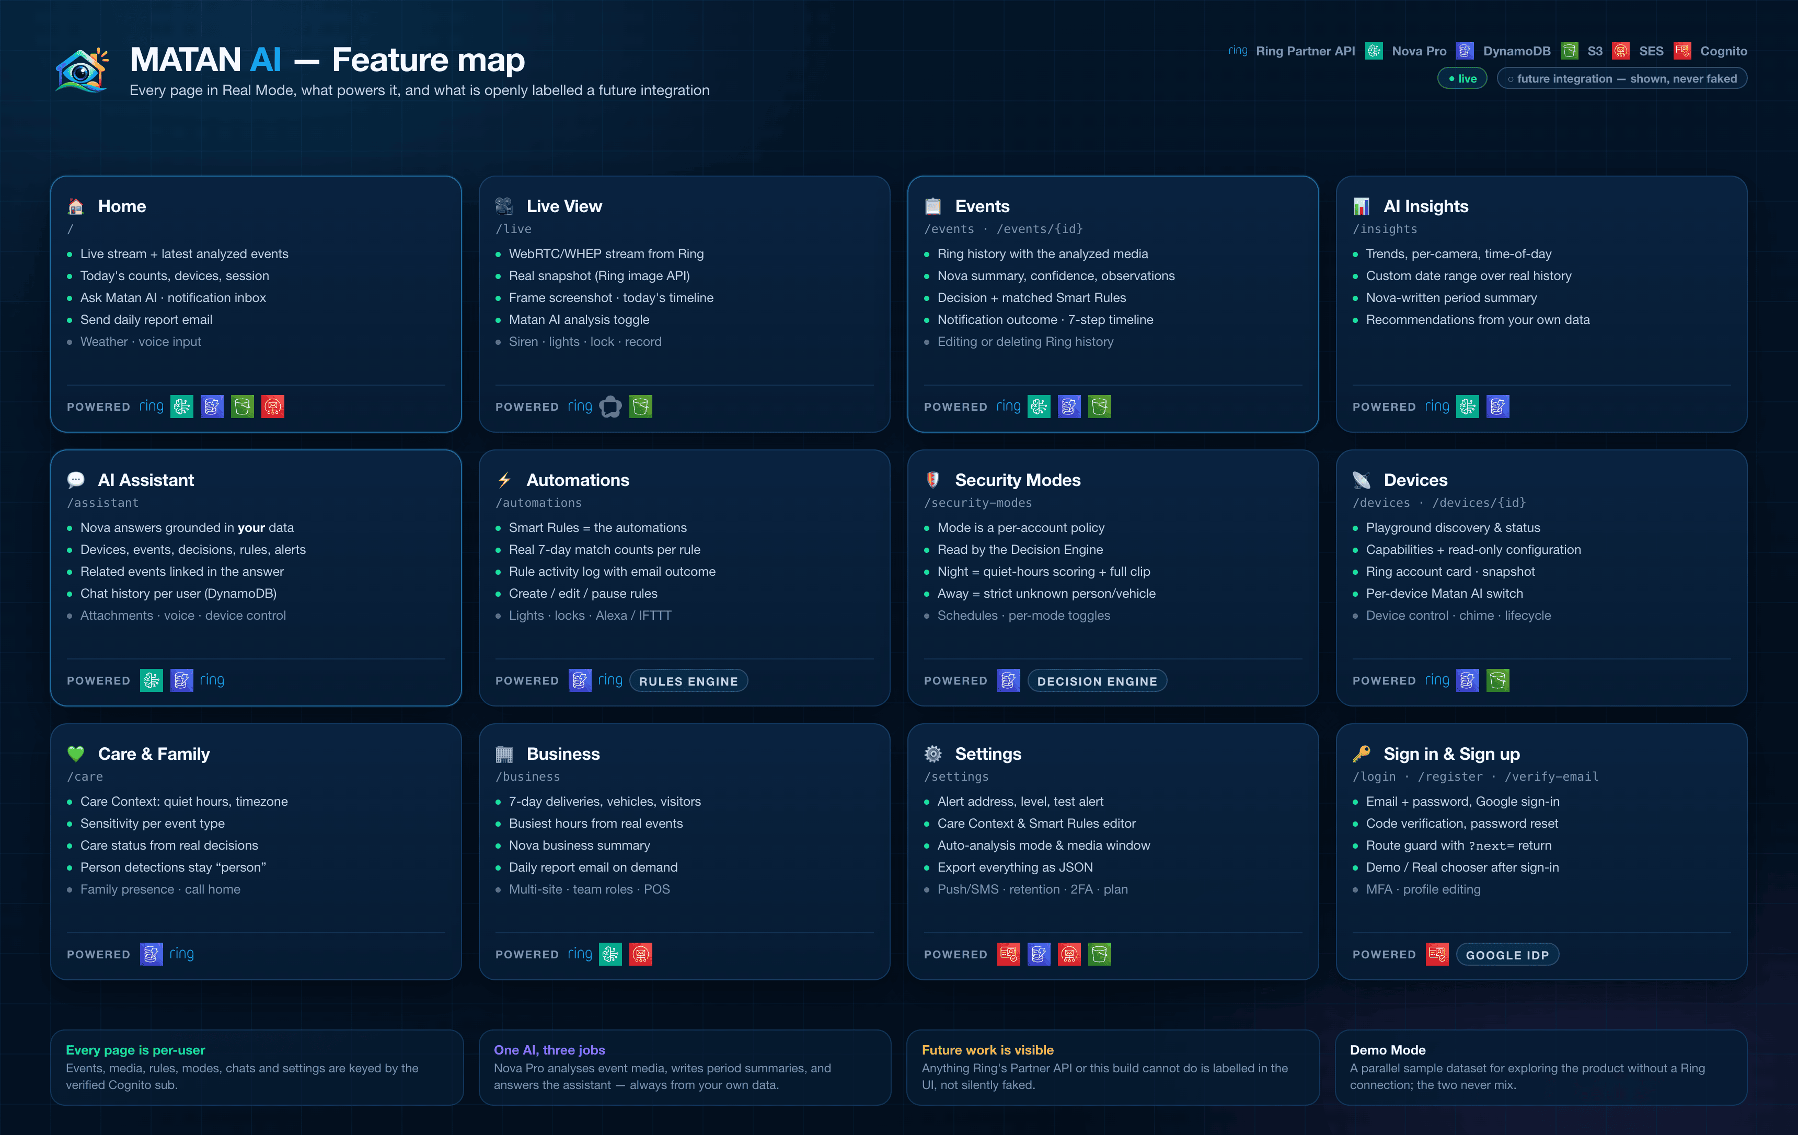The height and width of the screenshot is (1135, 1798).
Task: Click 'Multi-site · team roles · POS'
Action: point(590,889)
